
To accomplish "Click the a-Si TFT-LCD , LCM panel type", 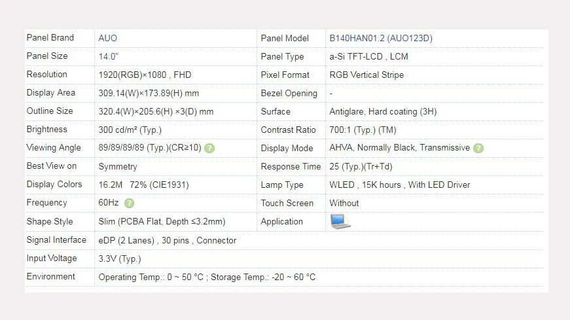I will pyautogui.click(x=368, y=56).
